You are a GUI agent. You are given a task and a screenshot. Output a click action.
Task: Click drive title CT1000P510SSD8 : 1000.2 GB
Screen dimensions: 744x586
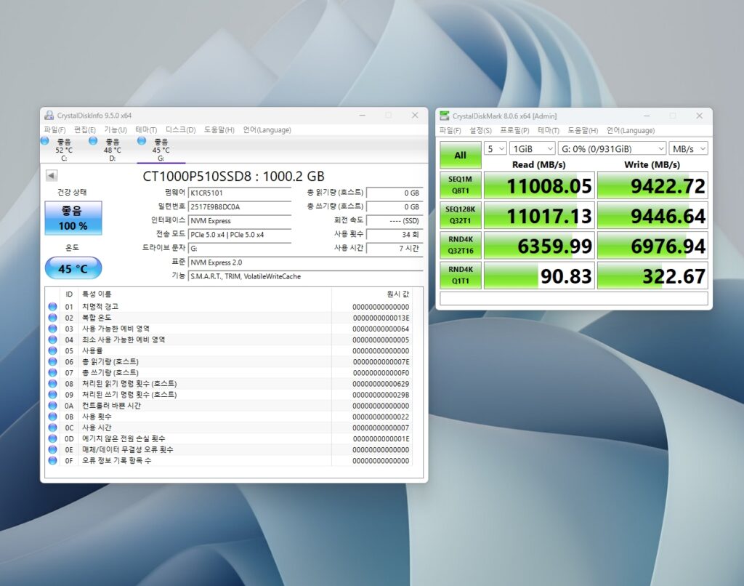(233, 176)
